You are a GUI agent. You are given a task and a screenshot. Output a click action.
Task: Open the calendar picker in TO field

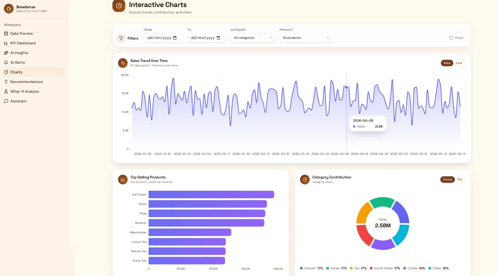218,38
